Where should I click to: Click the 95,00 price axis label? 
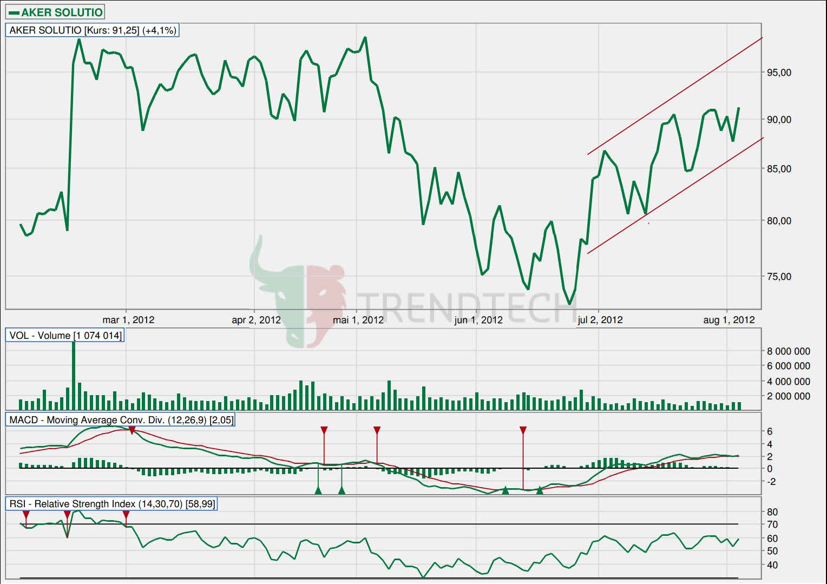779,73
